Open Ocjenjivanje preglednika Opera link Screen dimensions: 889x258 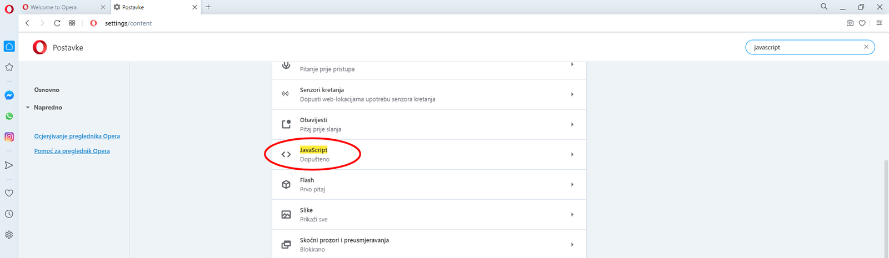coord(77,136)
